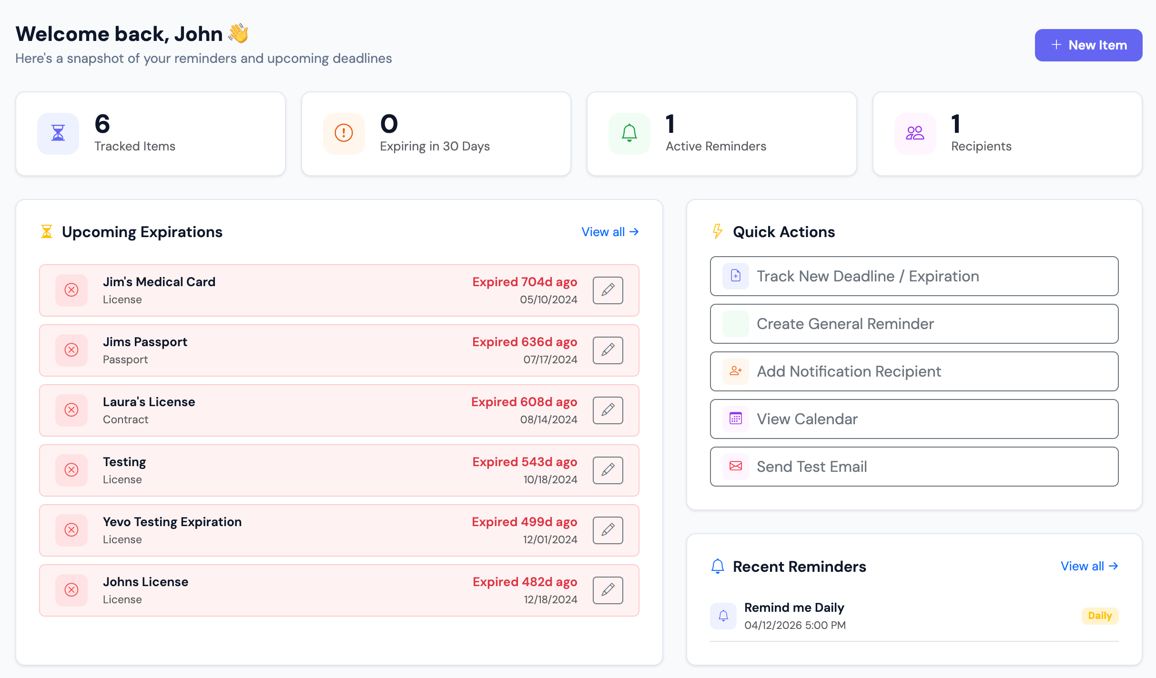Click expired X icon for Laura's License

[71, 410]
